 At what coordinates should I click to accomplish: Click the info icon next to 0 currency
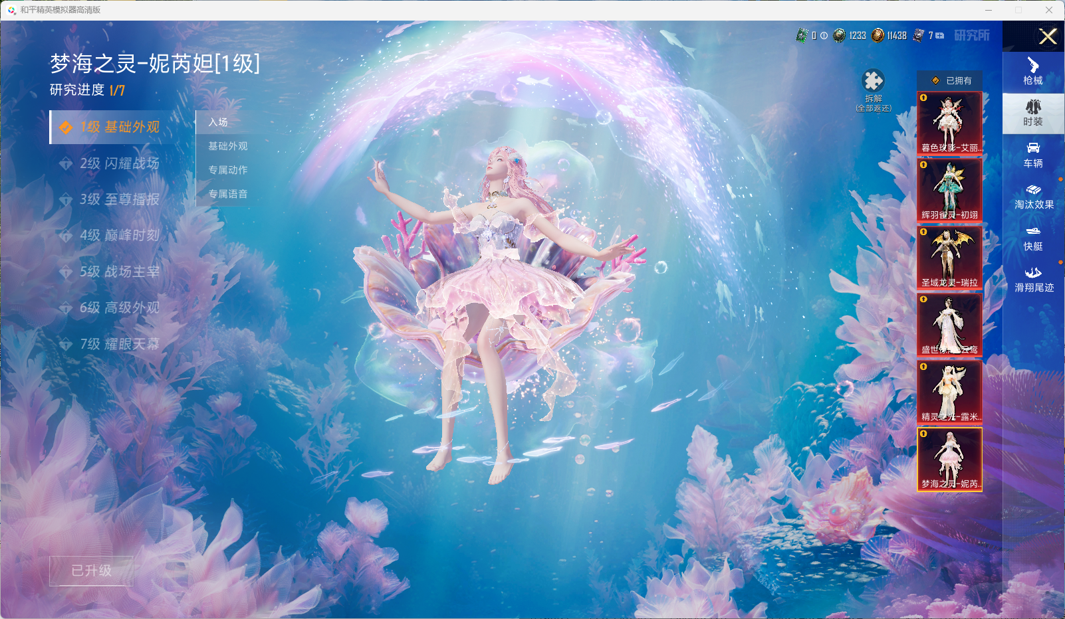[x=824, y=36]
